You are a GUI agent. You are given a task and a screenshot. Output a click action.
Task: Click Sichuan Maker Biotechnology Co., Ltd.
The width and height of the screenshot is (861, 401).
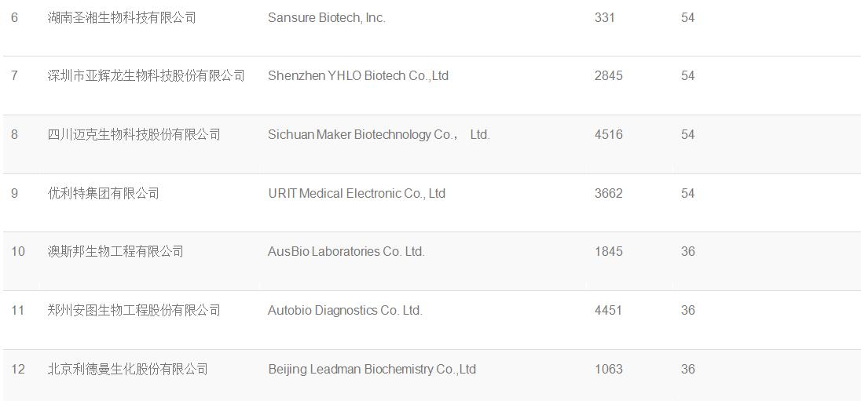pos(379,134)
